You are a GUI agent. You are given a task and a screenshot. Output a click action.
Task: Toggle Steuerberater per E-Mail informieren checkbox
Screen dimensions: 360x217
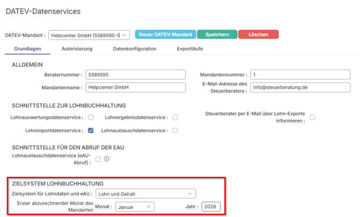312,117
